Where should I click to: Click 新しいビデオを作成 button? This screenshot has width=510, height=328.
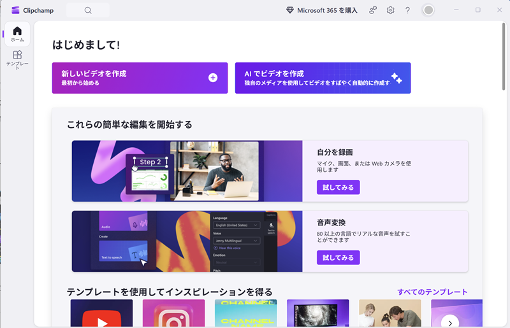[x=140, y=78]
